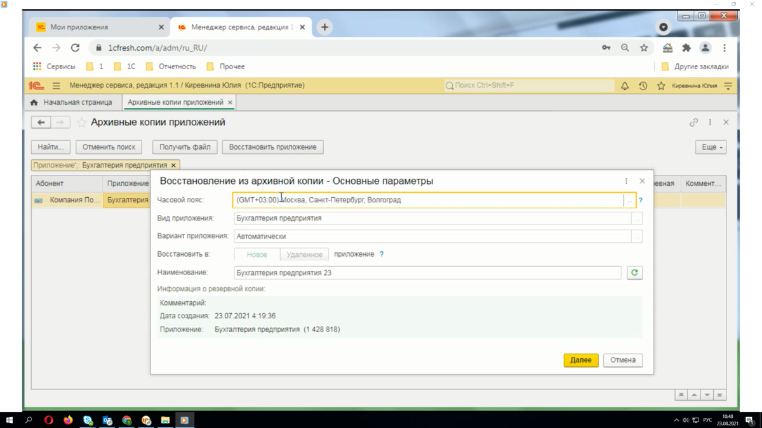Image resolution: width=762 pixels, height=428 pixels.
Task: Open the Chrome tab search dropdown arrow
Action: click(x=664, y=27)
